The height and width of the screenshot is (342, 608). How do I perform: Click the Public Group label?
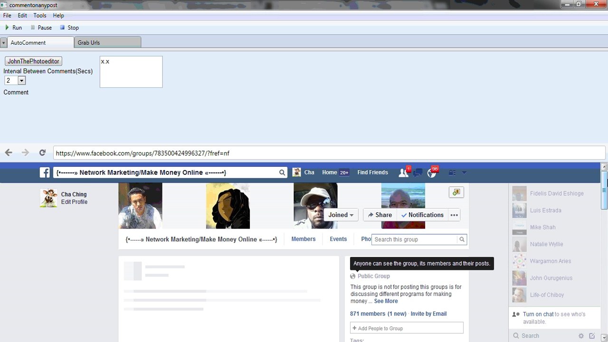pos(373,276)
